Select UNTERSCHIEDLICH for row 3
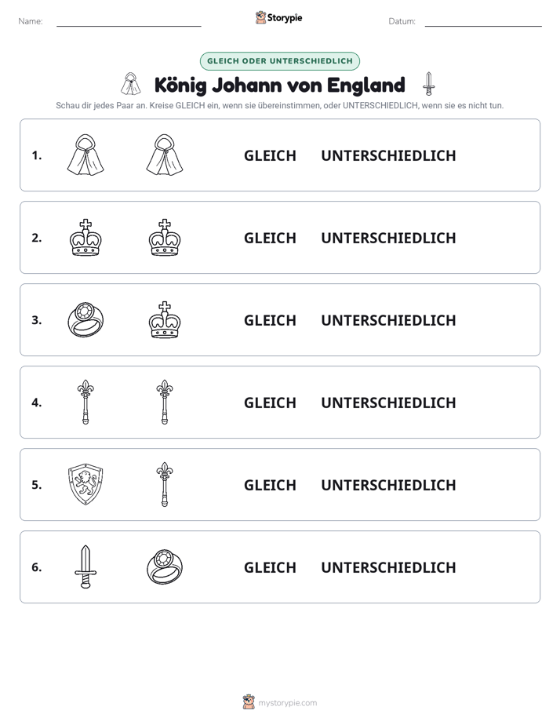560x725 pixels. tap(388, 320)
